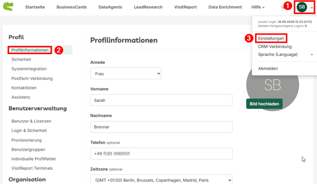
Task: Click the Telefon input field
Action: click(x=161, y=153)
